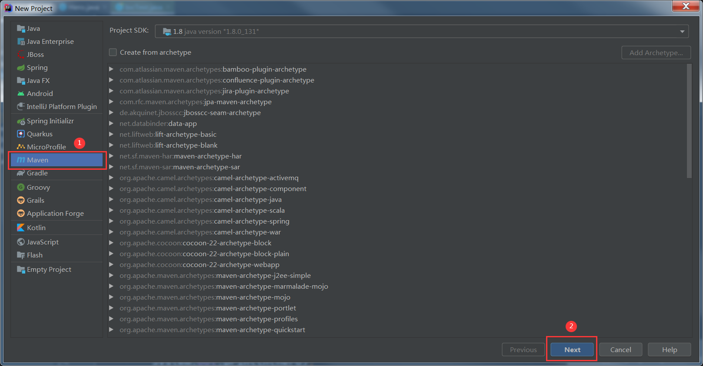Click the Empty Project folder icon
Screen dimensions: 703x366
21,270
